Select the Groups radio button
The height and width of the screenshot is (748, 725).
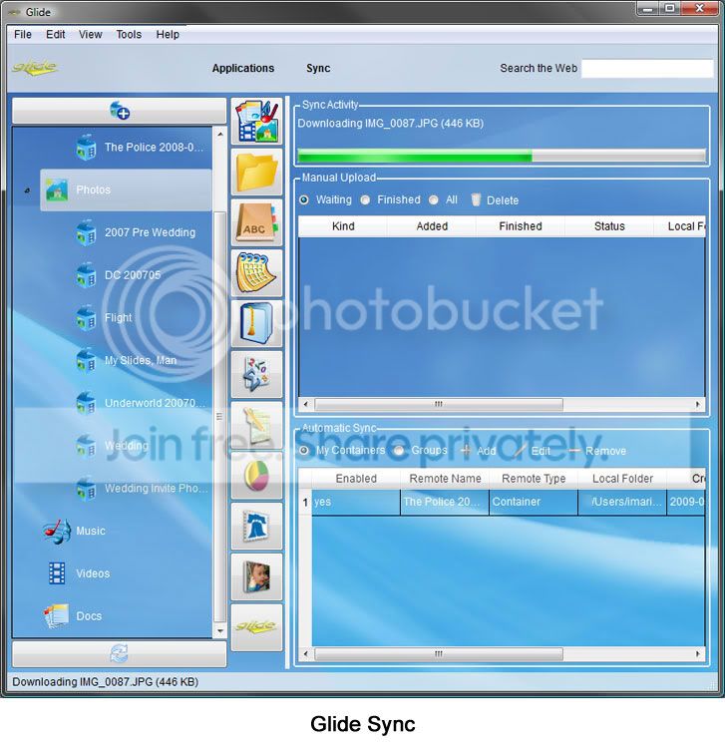(x=399, y=451)
